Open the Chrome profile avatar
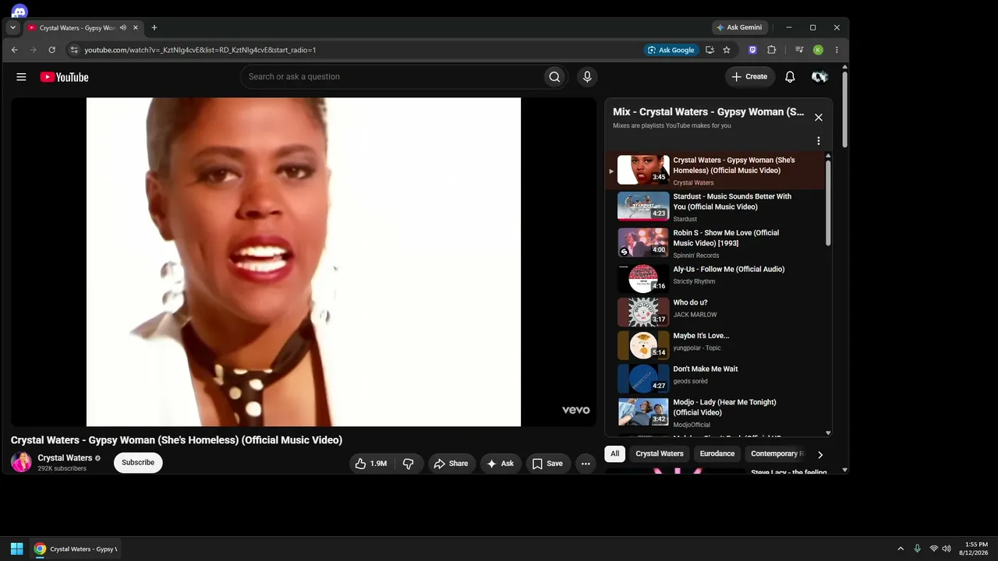The width and height of the screenshot is (998, 561). point(818,50)
